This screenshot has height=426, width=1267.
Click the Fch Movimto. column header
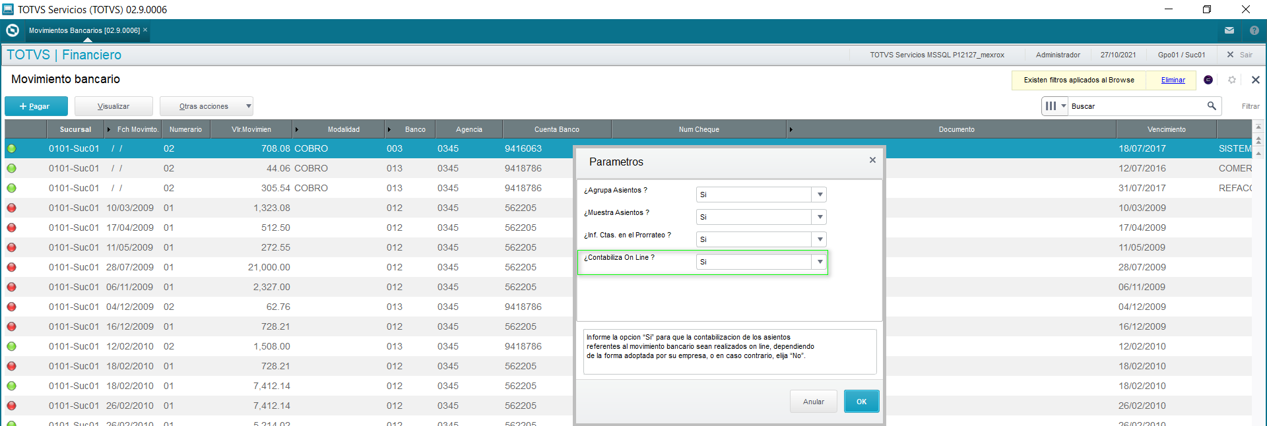pos(137,129)
